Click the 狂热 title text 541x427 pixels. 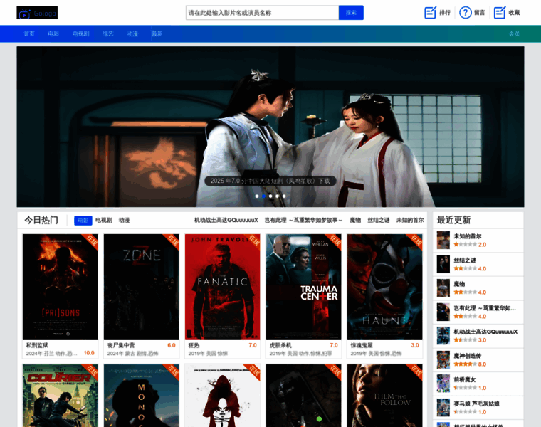pos(194,345)
